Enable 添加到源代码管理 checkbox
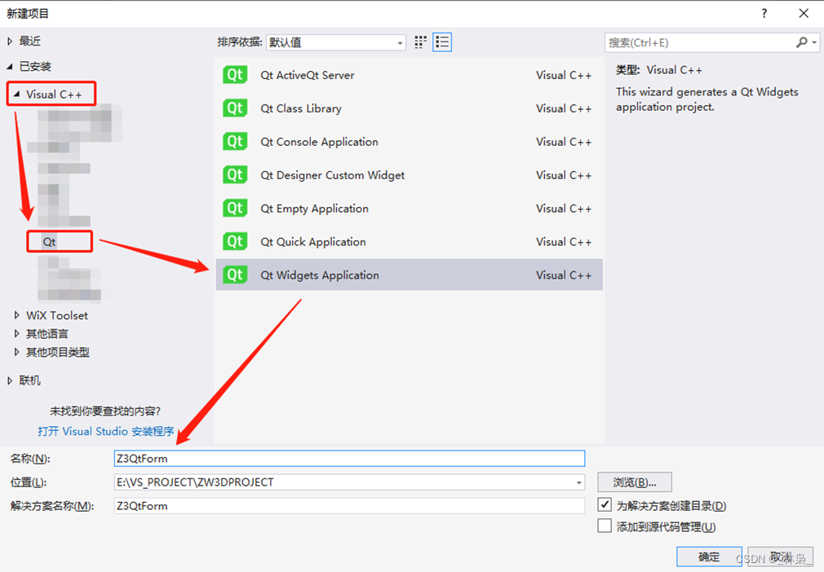The width and height of the screenshot is (824, 572). click(605, 526)
